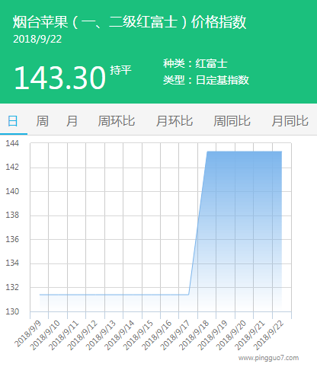
Task: Open the 月同比 tab
Action: point(290,121)
